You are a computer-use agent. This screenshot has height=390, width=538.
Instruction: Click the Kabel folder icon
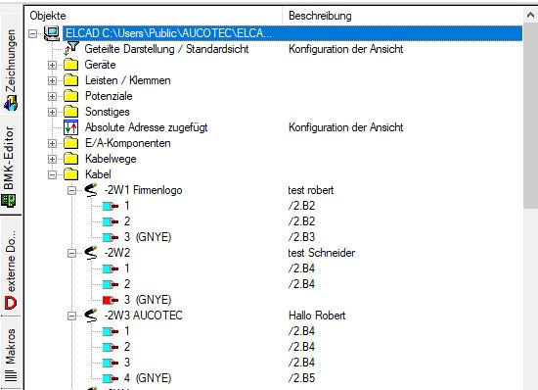(x=71, y=174)
